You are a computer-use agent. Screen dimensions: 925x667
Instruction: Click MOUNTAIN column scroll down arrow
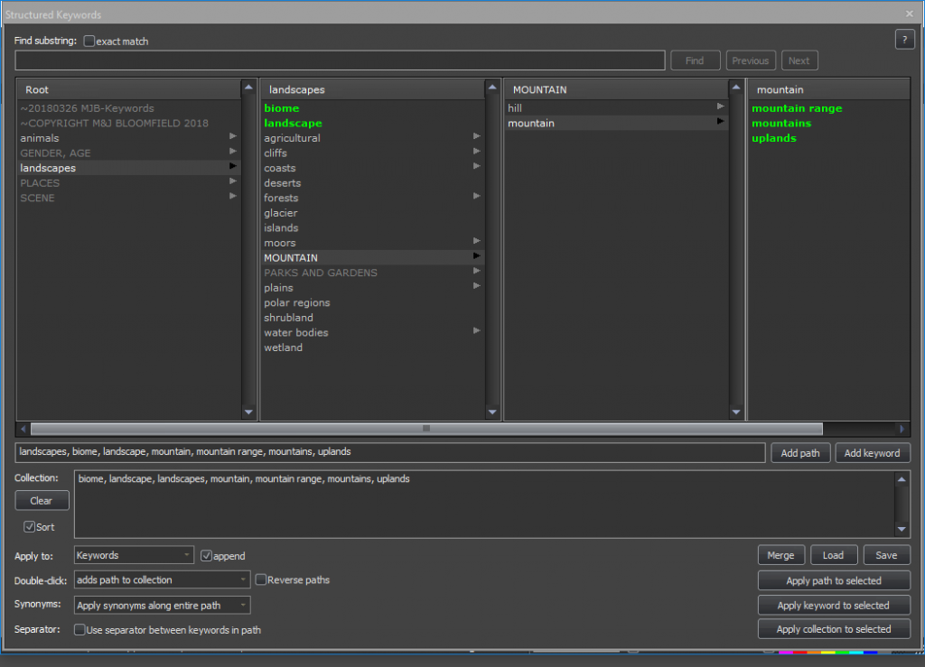[735, 412]
